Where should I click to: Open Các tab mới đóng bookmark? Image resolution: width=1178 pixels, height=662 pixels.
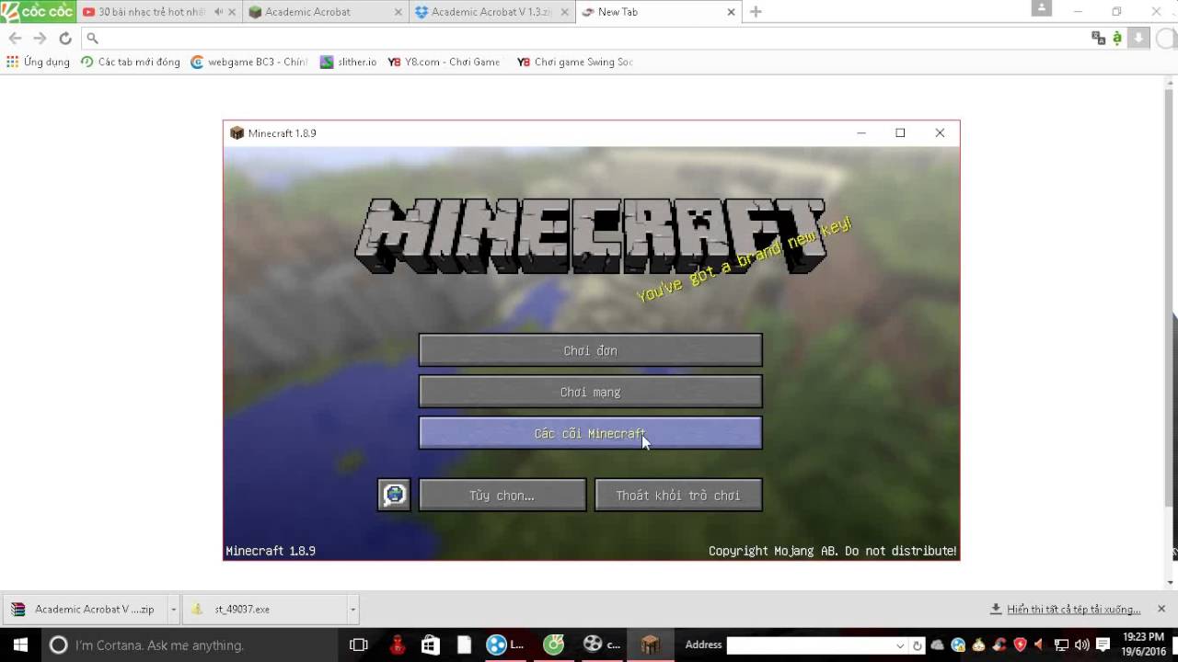(131, 62)
